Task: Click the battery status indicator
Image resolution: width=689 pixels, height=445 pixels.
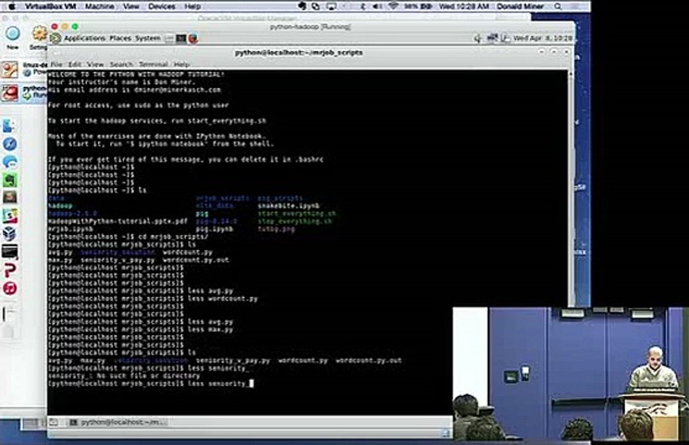Action: coord(417,6)
